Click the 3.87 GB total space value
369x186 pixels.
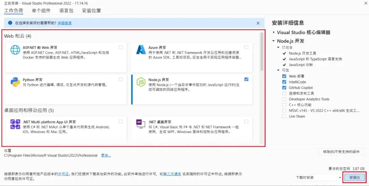click(358, 169)
